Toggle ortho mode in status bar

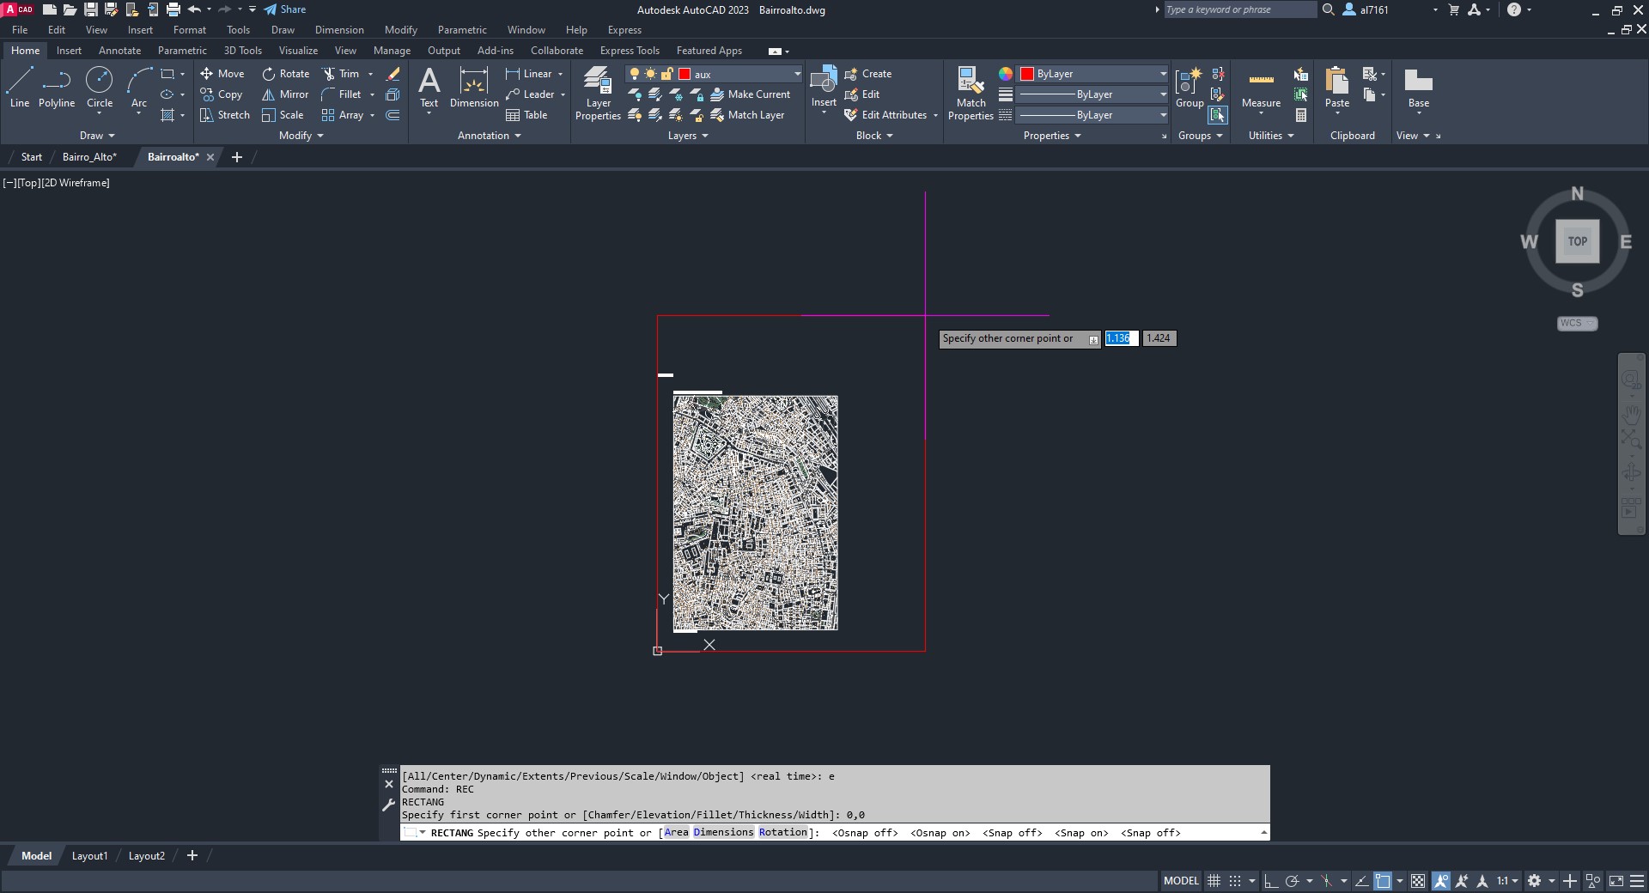[x=1271, y=881]
